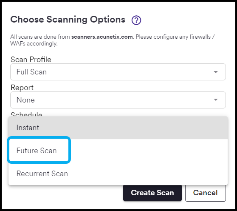Click the Choose Scanning Options heading
237x211 pixels.
tap(68, 20)
